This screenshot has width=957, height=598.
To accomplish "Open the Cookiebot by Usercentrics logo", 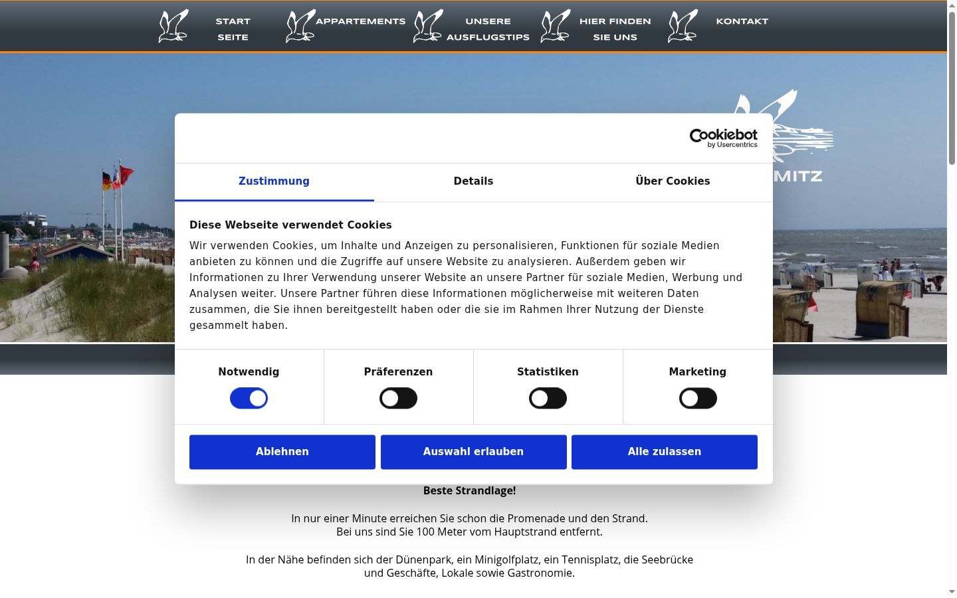I will (724, 138).
